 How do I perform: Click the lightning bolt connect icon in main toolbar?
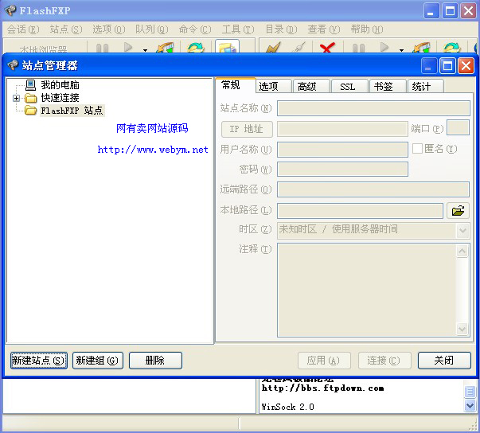coord(273,48)
